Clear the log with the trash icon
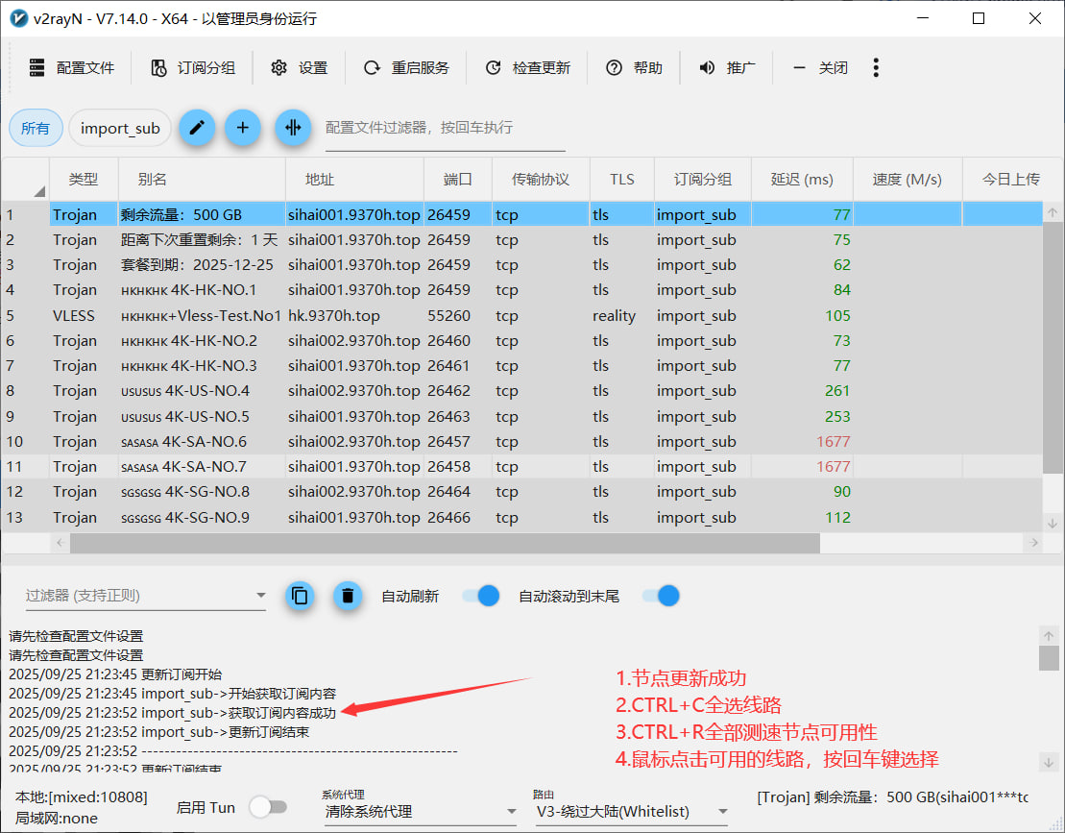This screenshot has width=1065, height=833. [348, 596]
